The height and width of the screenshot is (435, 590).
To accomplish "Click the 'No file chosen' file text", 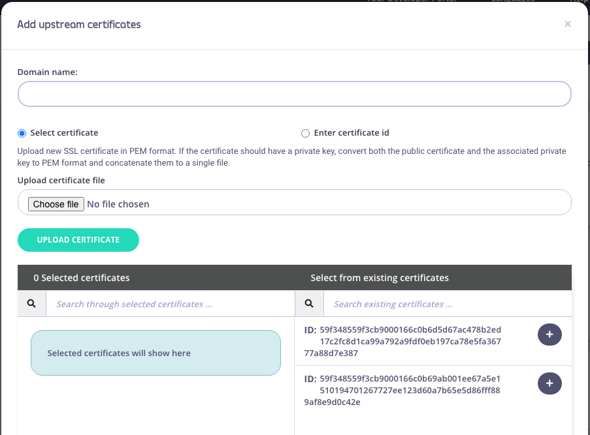I will (x=118, y=204).
